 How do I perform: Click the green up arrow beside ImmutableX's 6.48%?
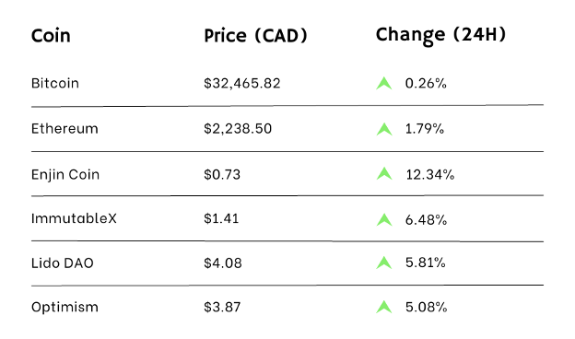click(x=384, y=219)
